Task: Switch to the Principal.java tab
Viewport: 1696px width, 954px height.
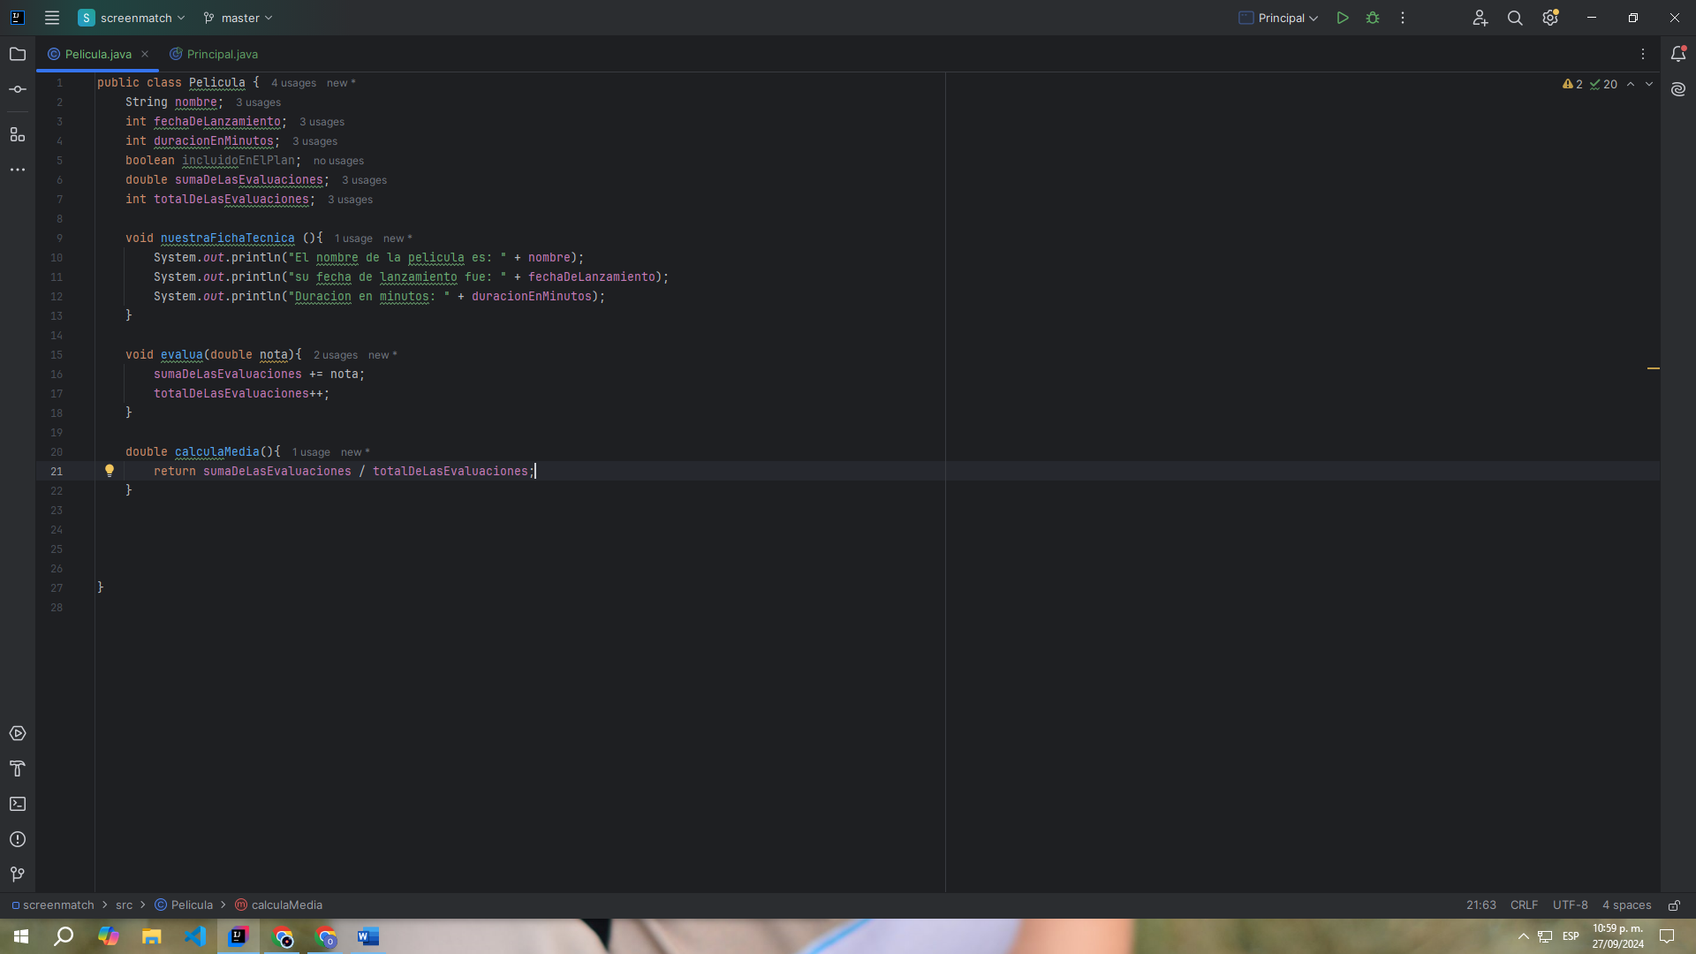Action: tap(214, 54)
